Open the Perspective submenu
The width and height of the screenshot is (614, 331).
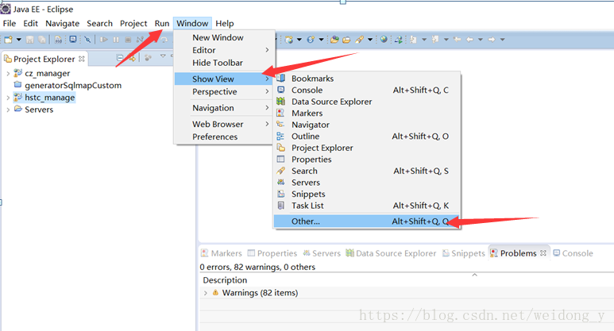tap(224, 91)
